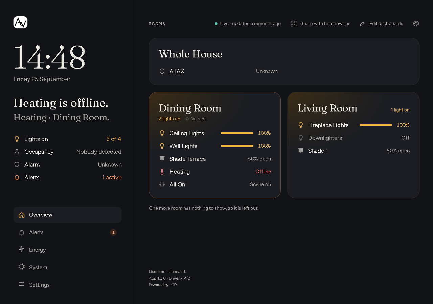
Task: Click the Heating Offline status
Action: click(x=263, y=172)
